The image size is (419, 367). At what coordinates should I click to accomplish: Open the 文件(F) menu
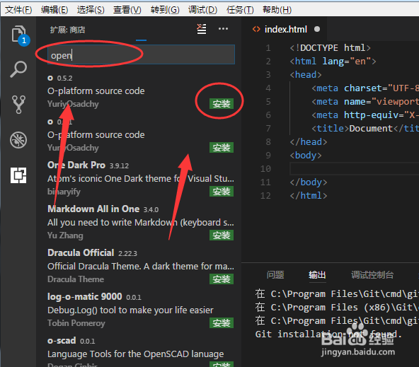[x=18, y=10]
